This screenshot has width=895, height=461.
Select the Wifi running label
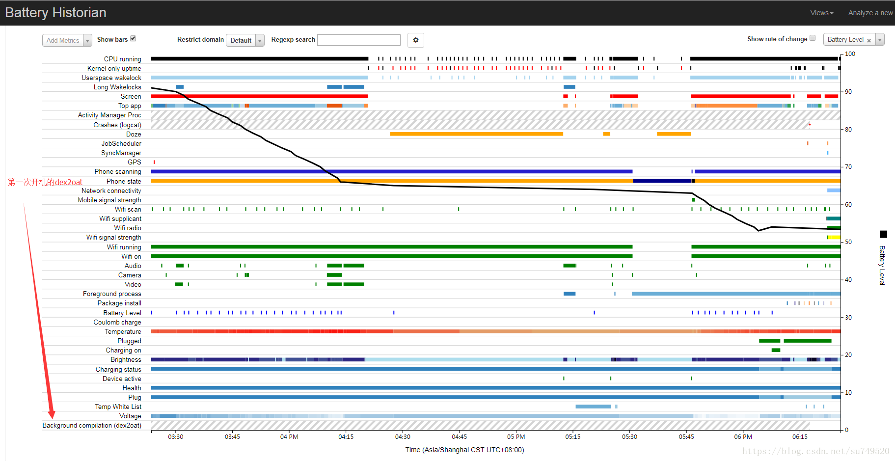[124, 247]
